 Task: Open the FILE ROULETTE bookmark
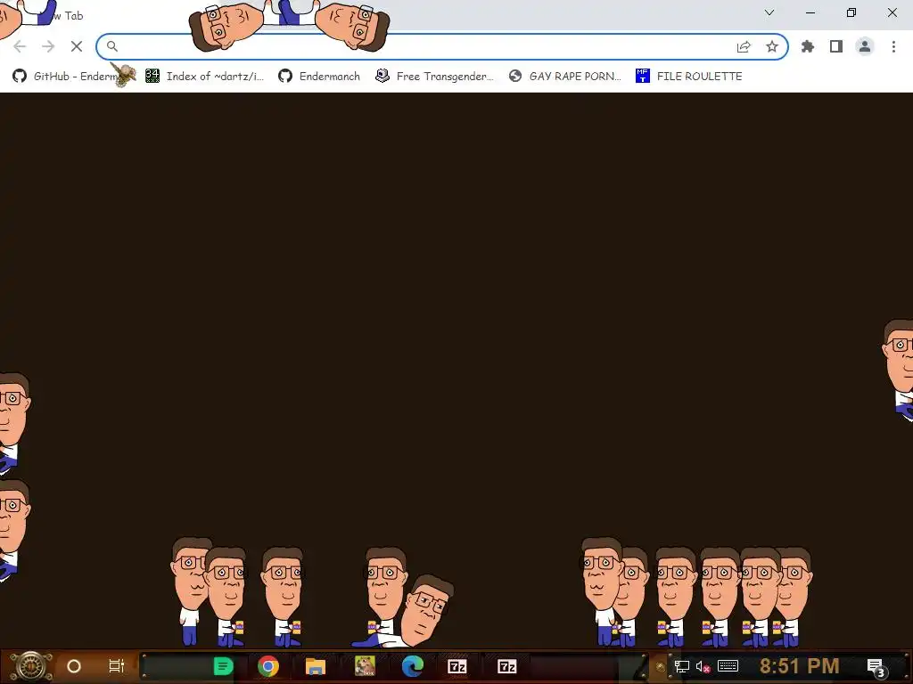[689, 77]
